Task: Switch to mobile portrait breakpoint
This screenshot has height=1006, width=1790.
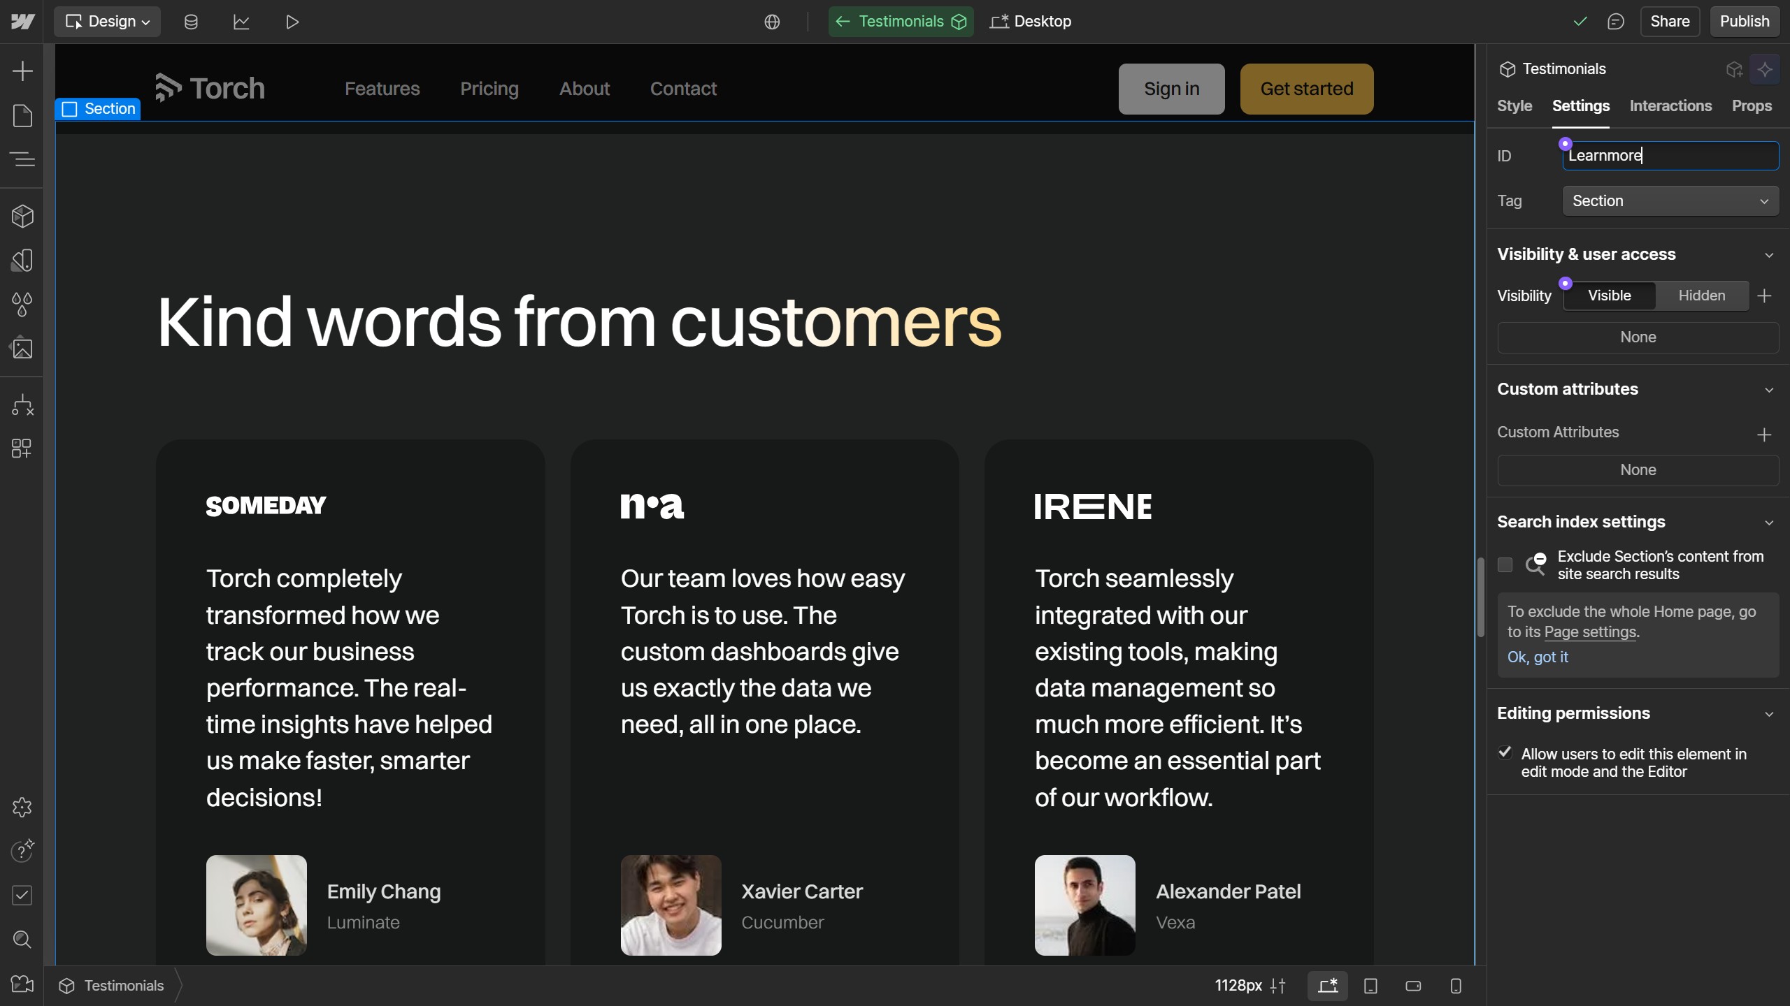Action: click(x=1456, y=986)
